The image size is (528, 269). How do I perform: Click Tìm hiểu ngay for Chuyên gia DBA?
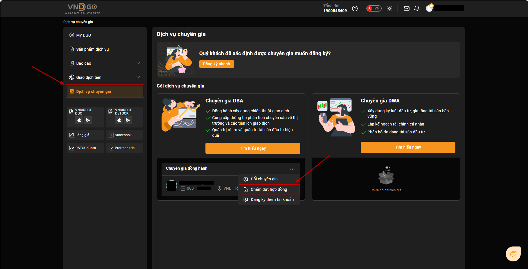click(x=253, y=148)
